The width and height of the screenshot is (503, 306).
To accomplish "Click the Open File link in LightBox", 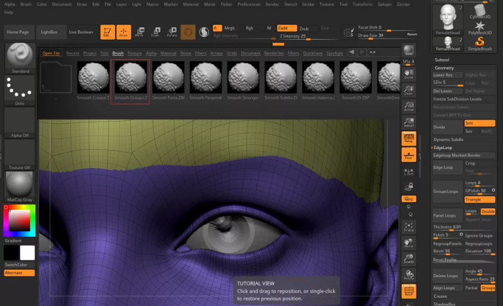I will point(51,53).
